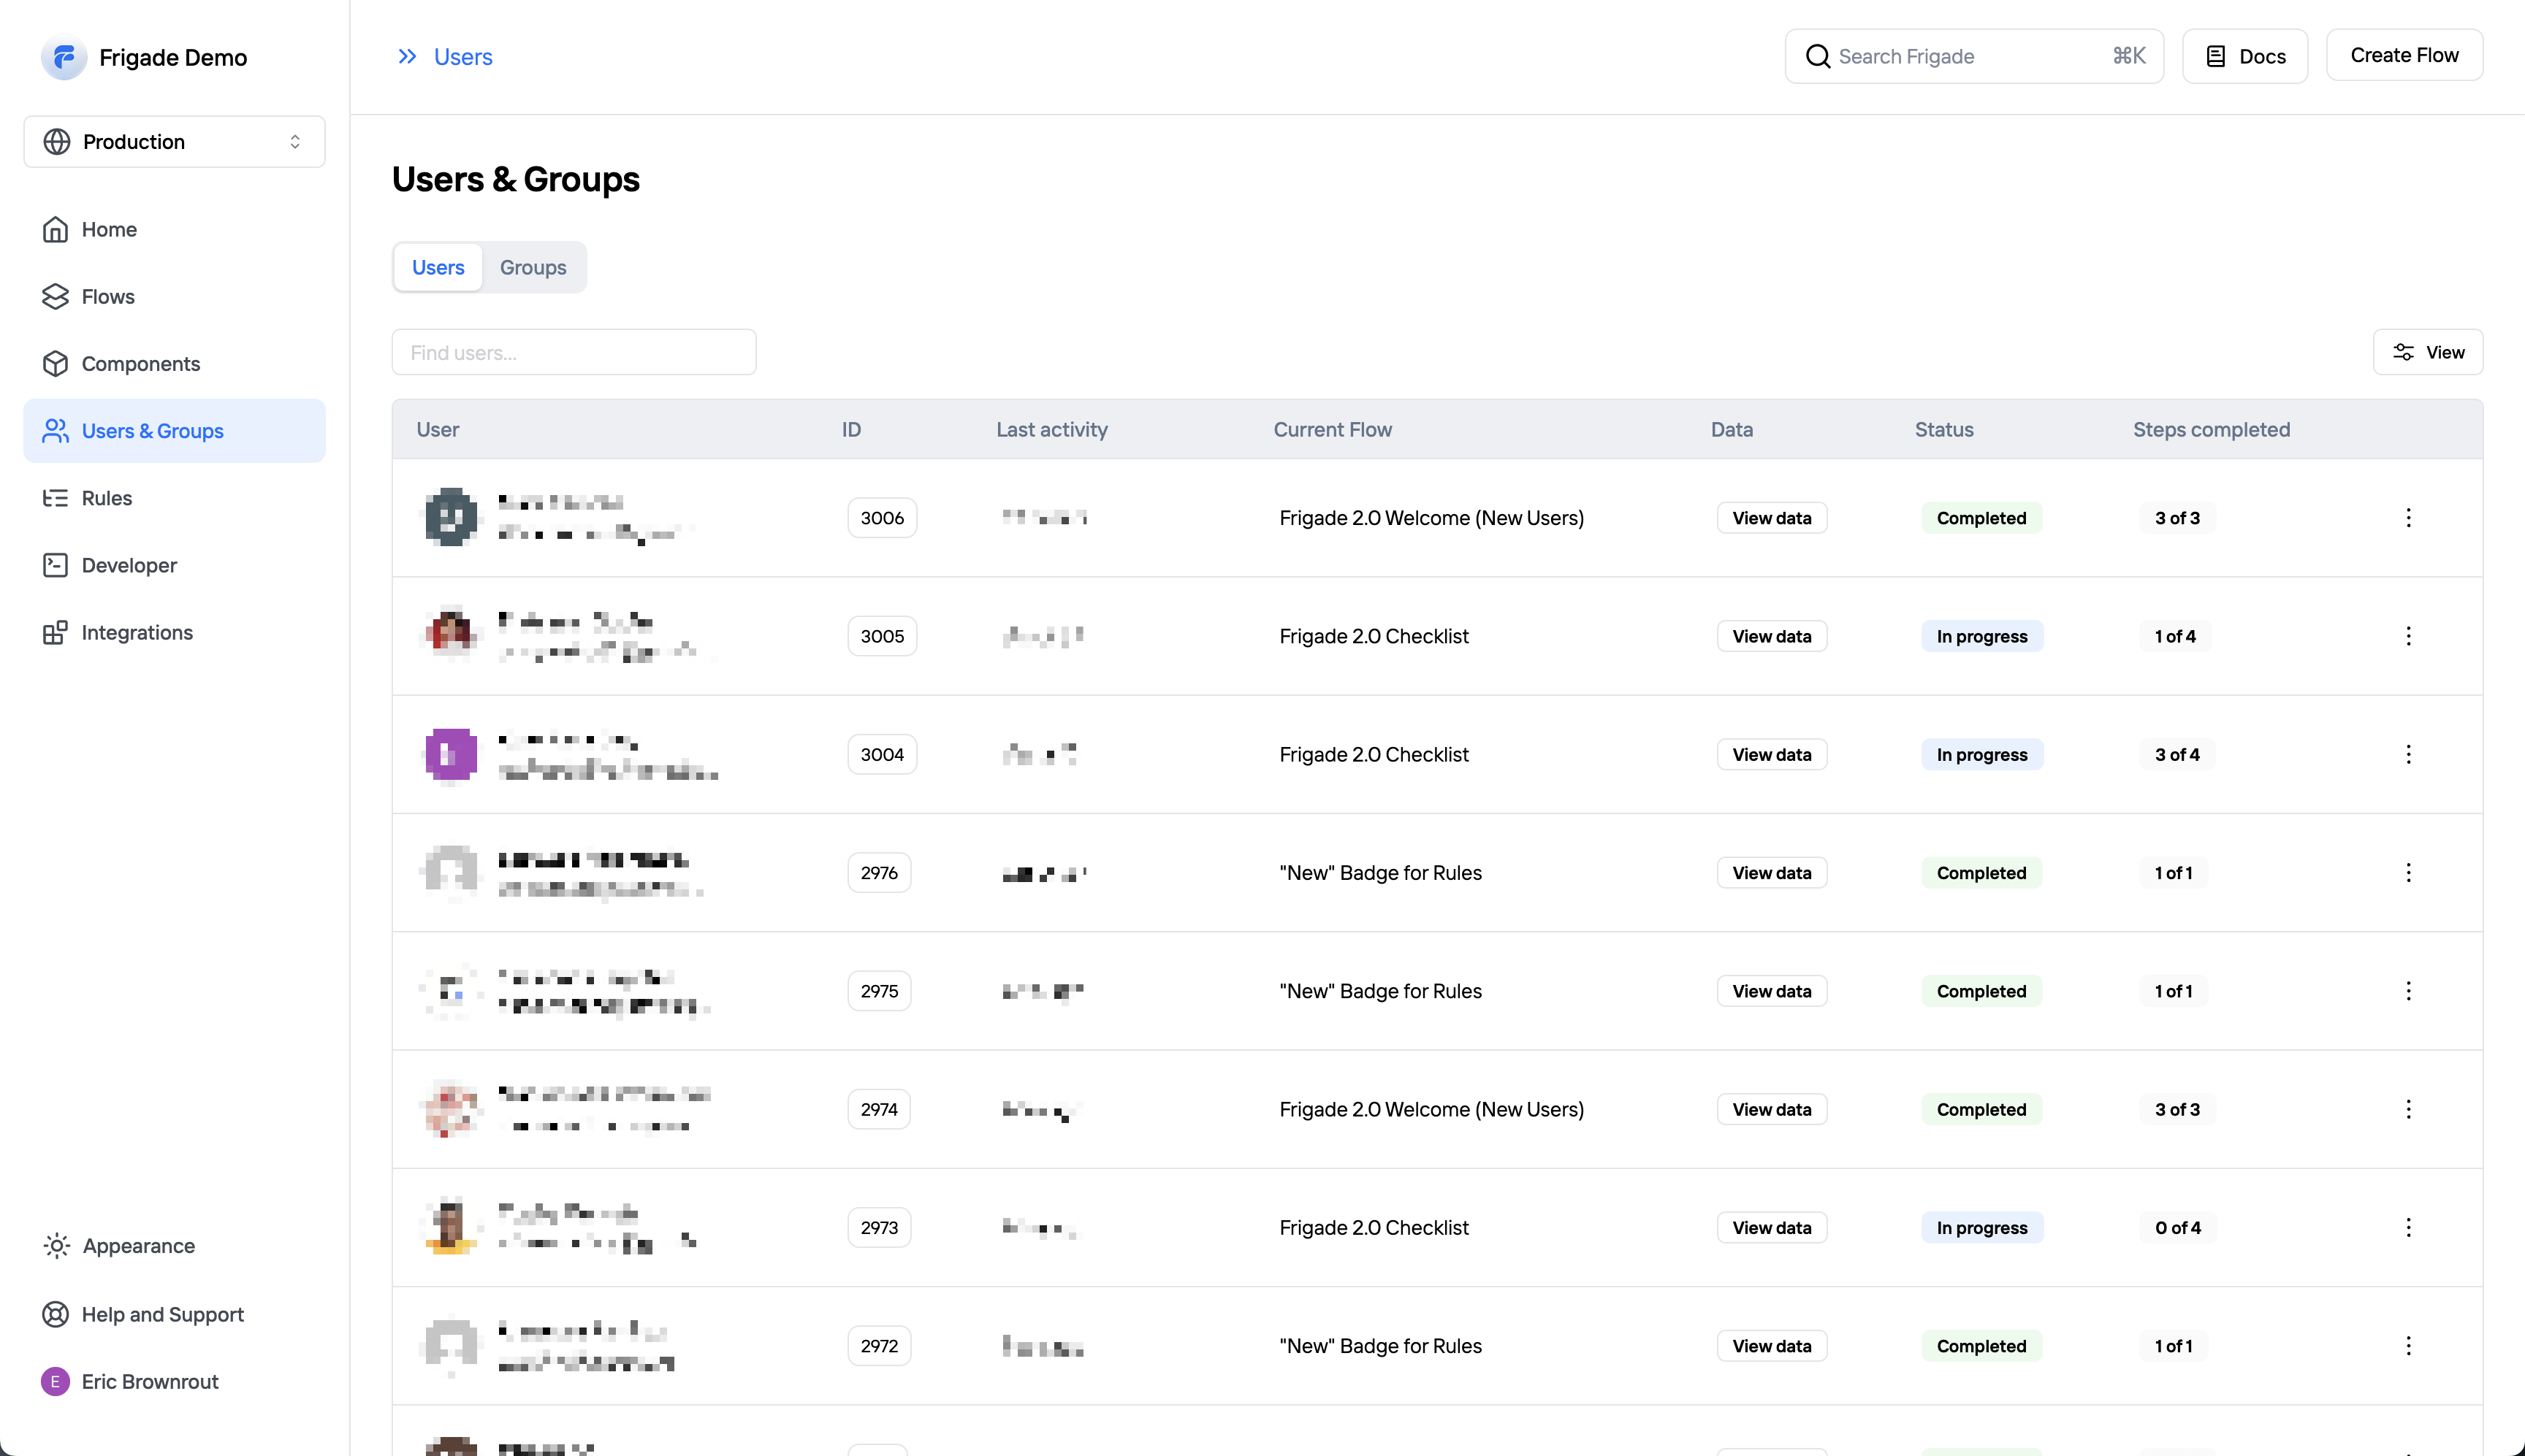Open the View options dropdown

[x=2427, y=352]
